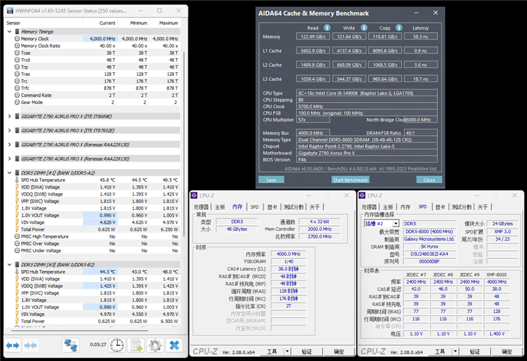Click L2 Cache Write value 668.09 GB/s
Viewport: 527px width, 361px height.
click(x=349, y=65)
